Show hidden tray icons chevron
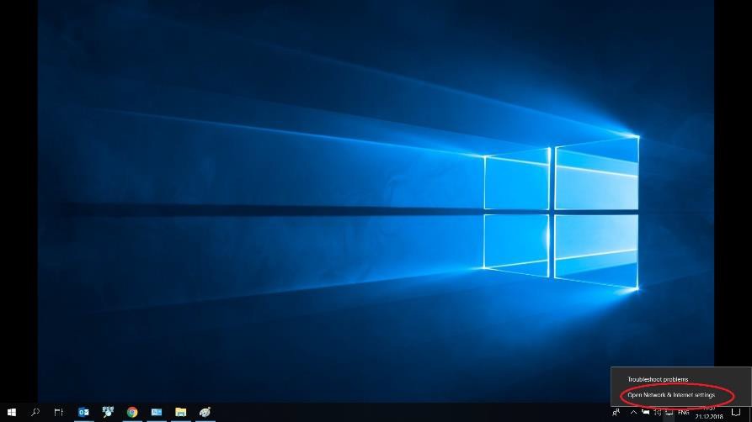This screenshot has width=752, height=422. coord(633,413)
